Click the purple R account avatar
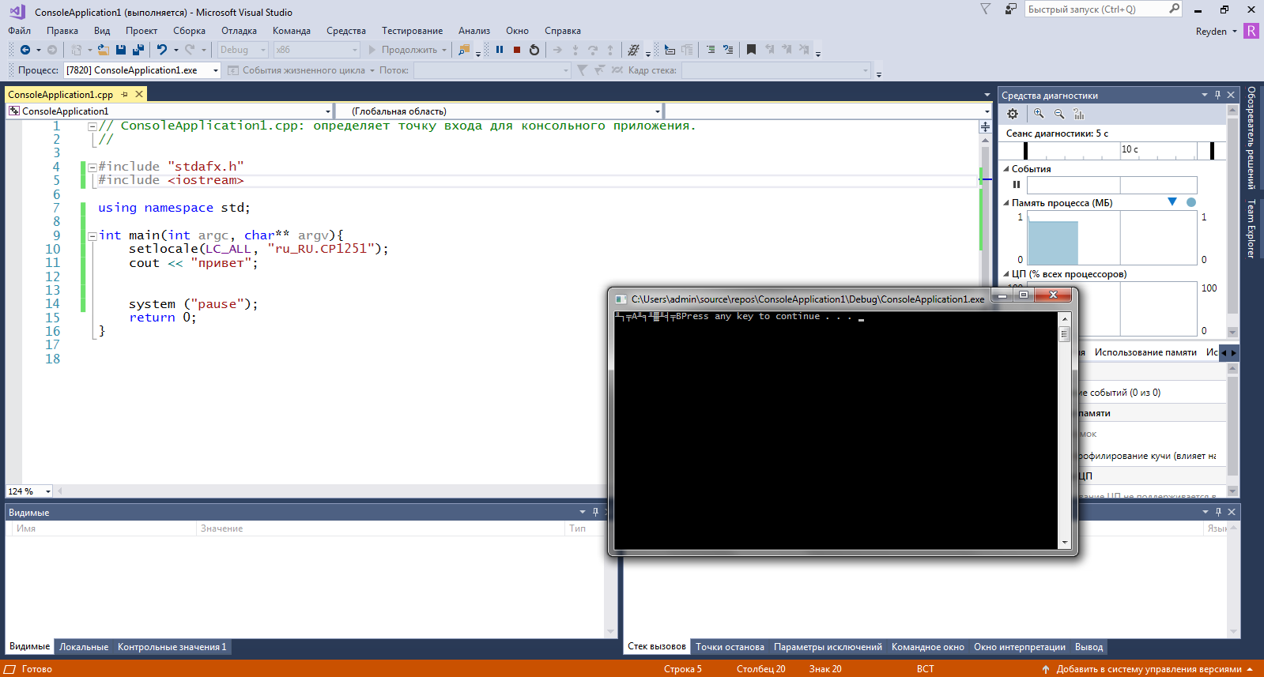The image size is (1264, 677). 1251,31
